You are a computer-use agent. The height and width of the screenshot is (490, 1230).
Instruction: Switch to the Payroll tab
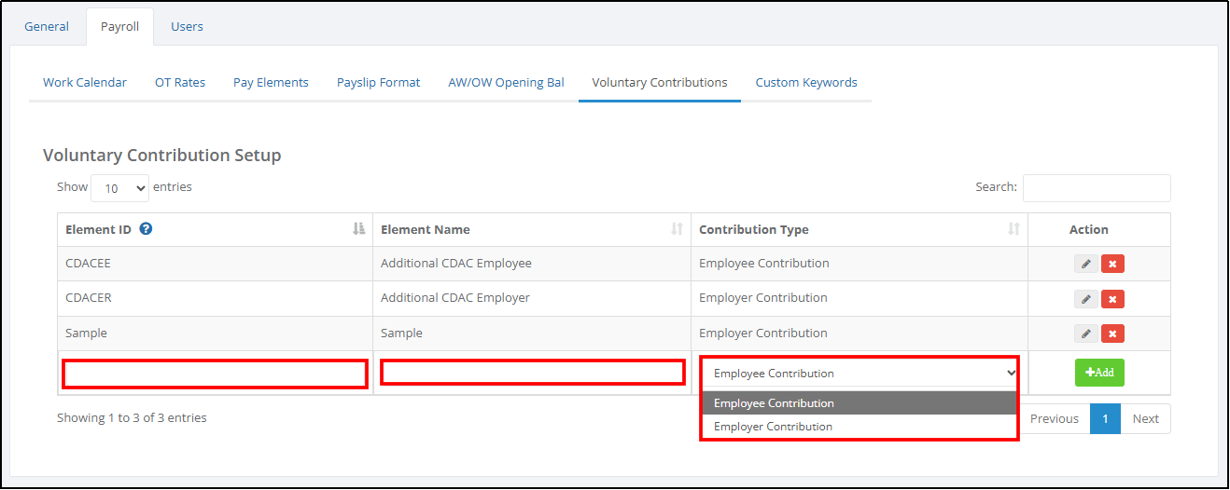[119, 26]
